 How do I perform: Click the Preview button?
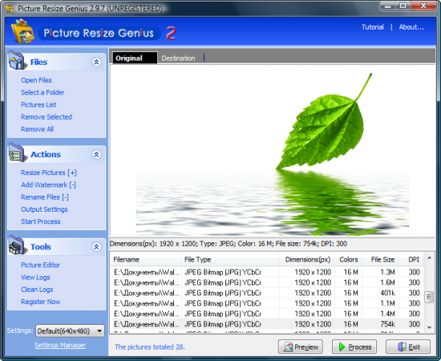coord(301,347)
